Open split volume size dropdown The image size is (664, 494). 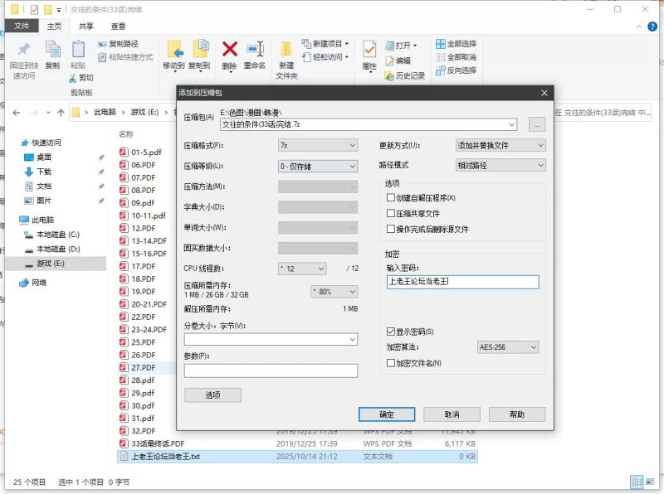tap(352, 339)
